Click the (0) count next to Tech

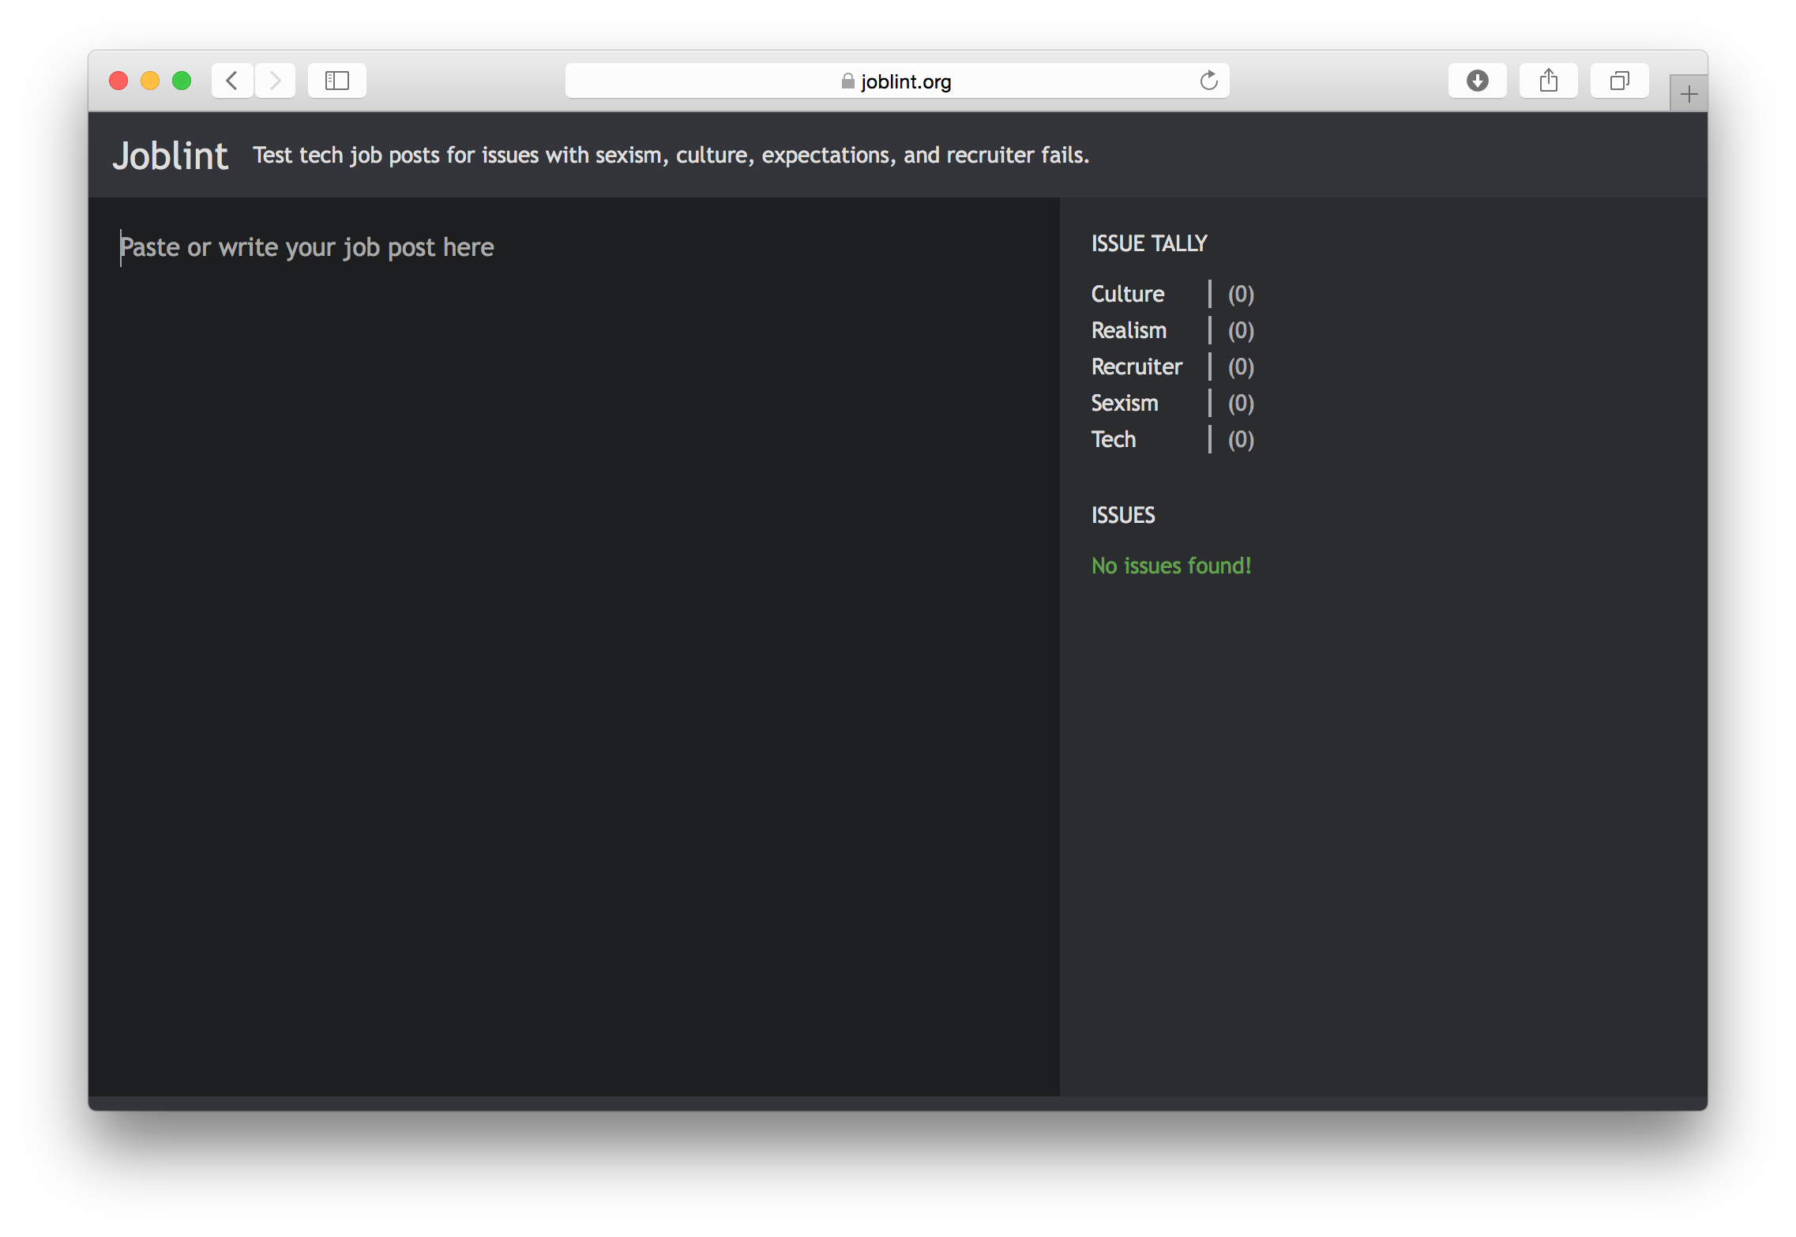click(1241, 439)
